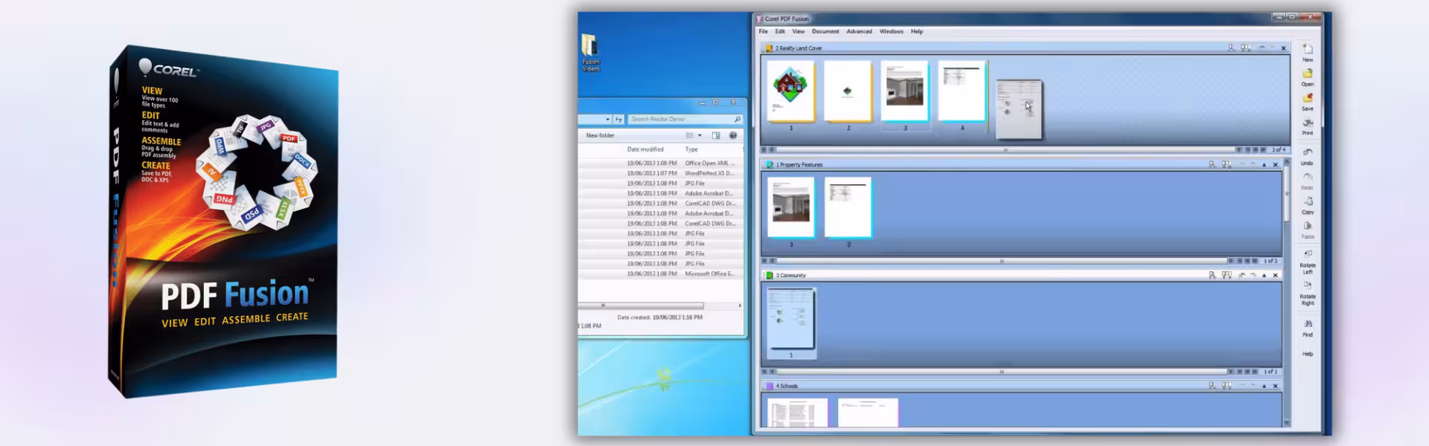The image size is (1429, 446).
Task: Close the Realty Land Cover document panel
Action: pyautogui.click(x=1283, y=48)
